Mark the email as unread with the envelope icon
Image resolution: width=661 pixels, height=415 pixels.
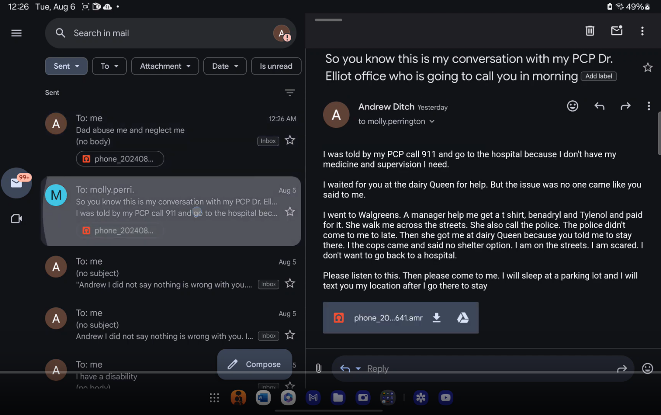[616, 31]
